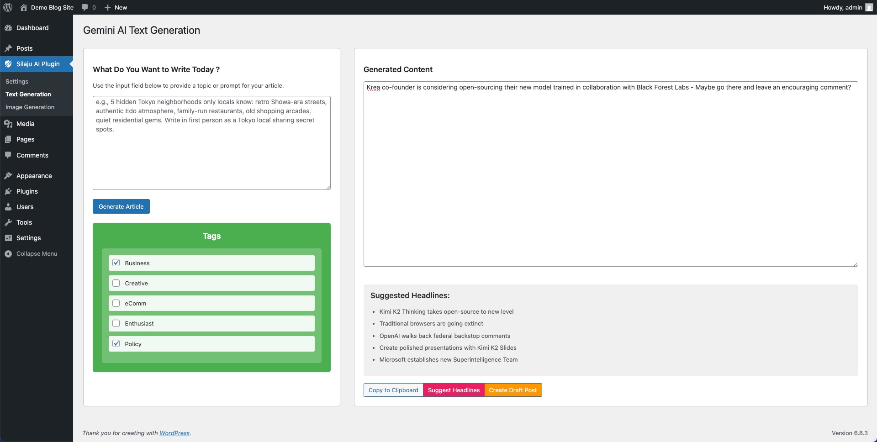Image resolution: width=877 pixels, height=442 pixels.
Task: Open the main Settings menu label
Action: click(x=29, y=238)
